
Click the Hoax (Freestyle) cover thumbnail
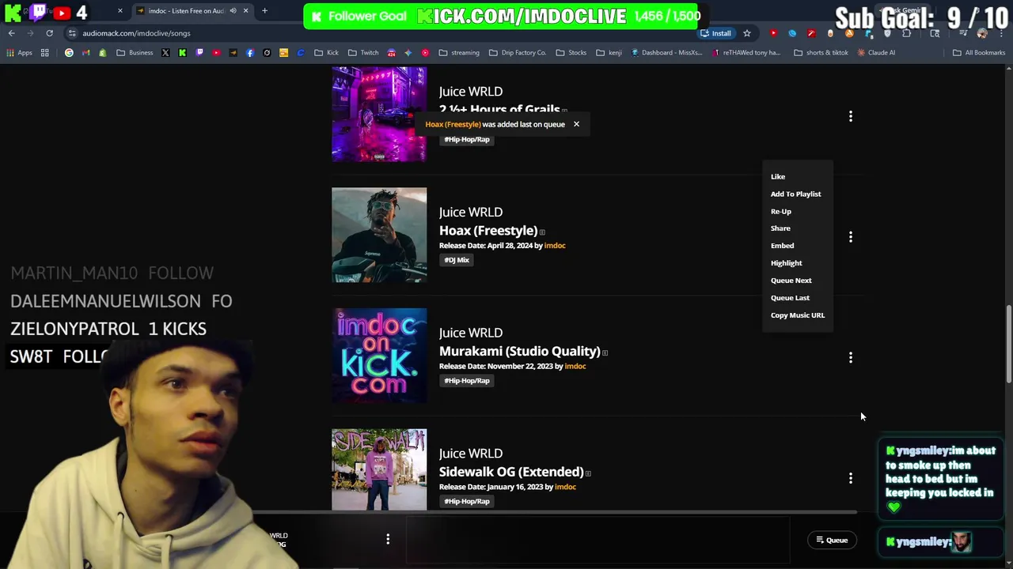[x=379, y=235]
